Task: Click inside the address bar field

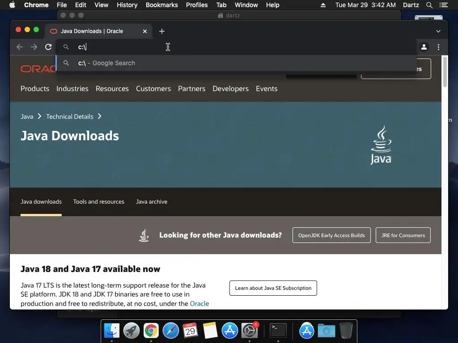Action: [x=236, y=47]
